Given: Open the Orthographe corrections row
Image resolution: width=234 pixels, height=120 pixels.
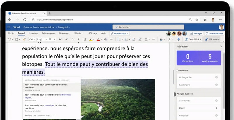Looking at the screenshot, I should pos(199,77).
